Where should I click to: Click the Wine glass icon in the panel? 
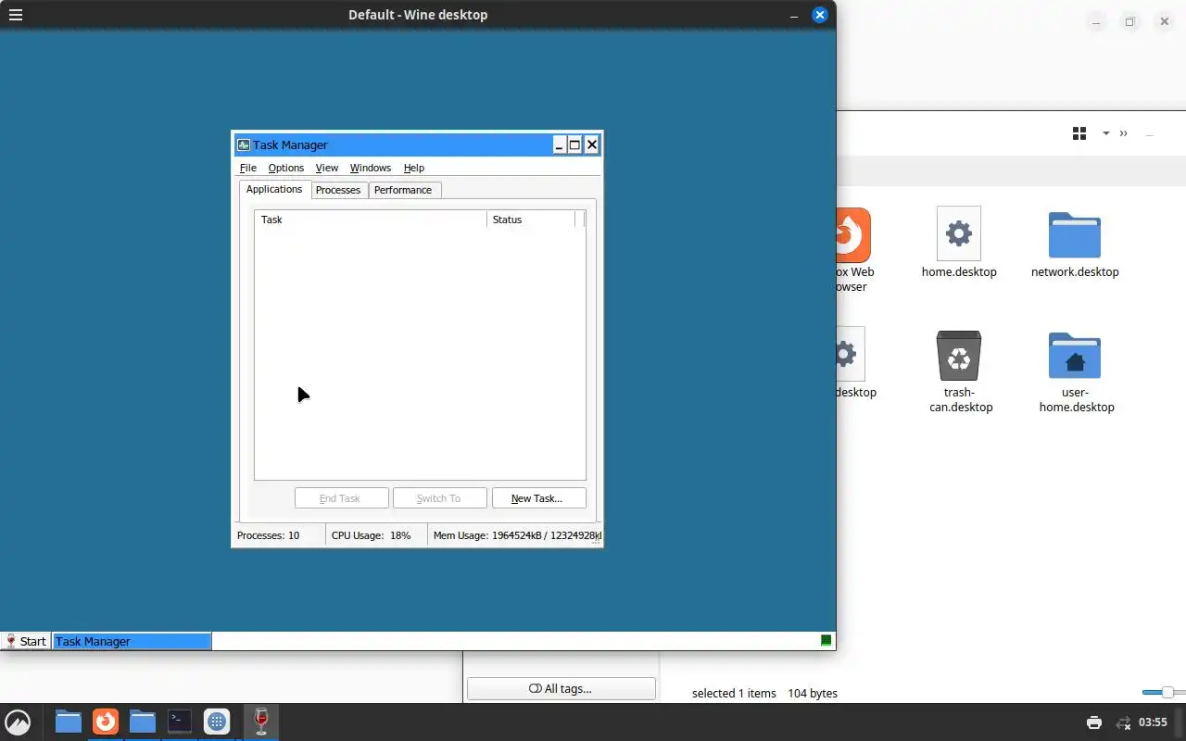pos(261,722)
